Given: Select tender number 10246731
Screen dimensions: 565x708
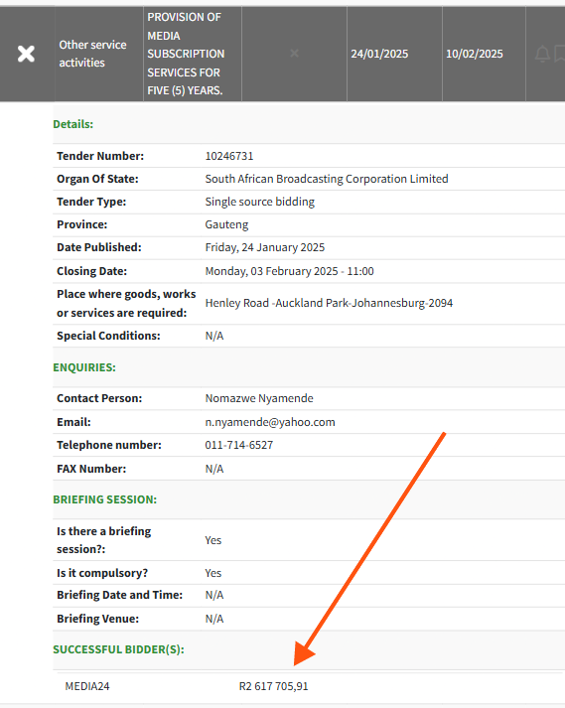Looking at the screenshot, I should pyautogui.click(x=229, y=156).
